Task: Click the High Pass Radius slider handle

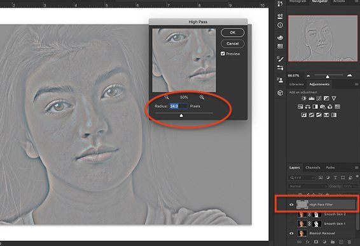Action: pyautogui.click(x=181, y=115)
